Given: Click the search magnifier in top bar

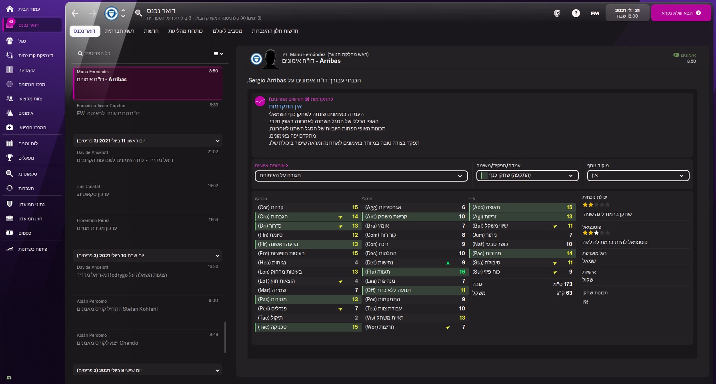Looking at the screenshot, I should pyautogui.click(x=138, y=13).
